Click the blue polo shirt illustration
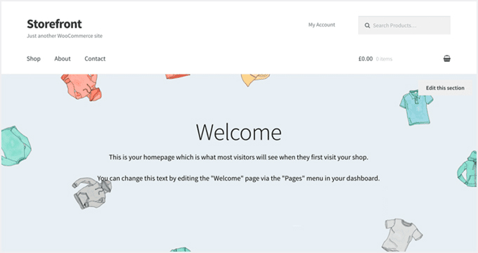Viewport: 478px width, 253px height. pos(416,108)
